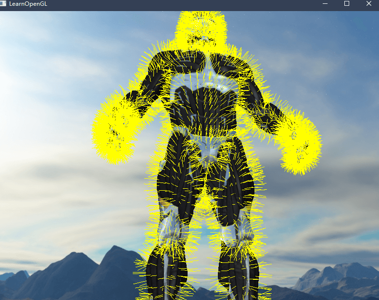The image size is (379, 300).
Task: Close the LearnOpenGL window
Action: click(x=368, y=4)
